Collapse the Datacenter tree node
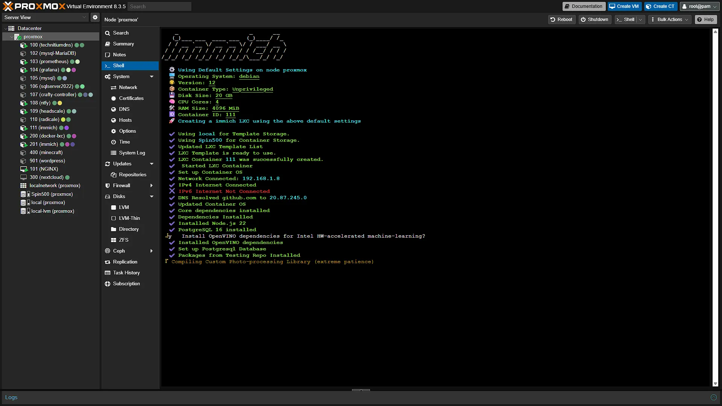The height and width of the screenshot is (406, 722). (x=6, y=29)
